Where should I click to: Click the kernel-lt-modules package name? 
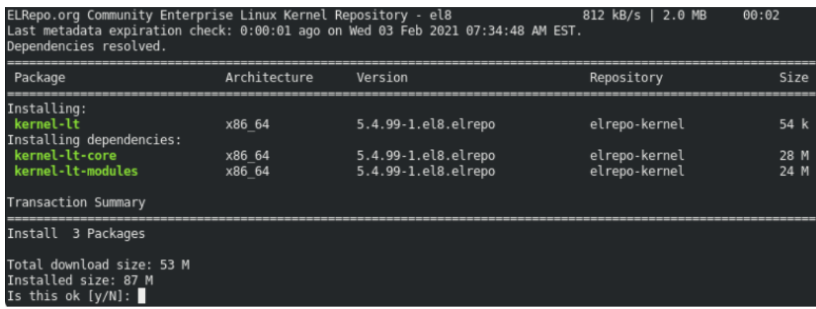click(76, 171)
